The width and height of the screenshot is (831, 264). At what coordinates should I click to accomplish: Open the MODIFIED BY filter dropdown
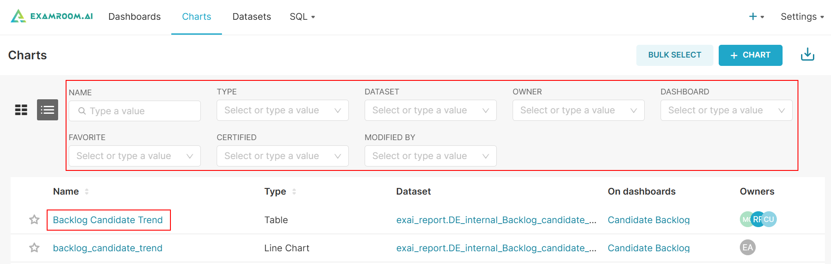pyautogui.click(x=430, y=156)
